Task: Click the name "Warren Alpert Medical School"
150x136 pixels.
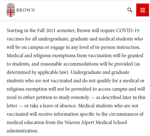Action: point(96,122)
